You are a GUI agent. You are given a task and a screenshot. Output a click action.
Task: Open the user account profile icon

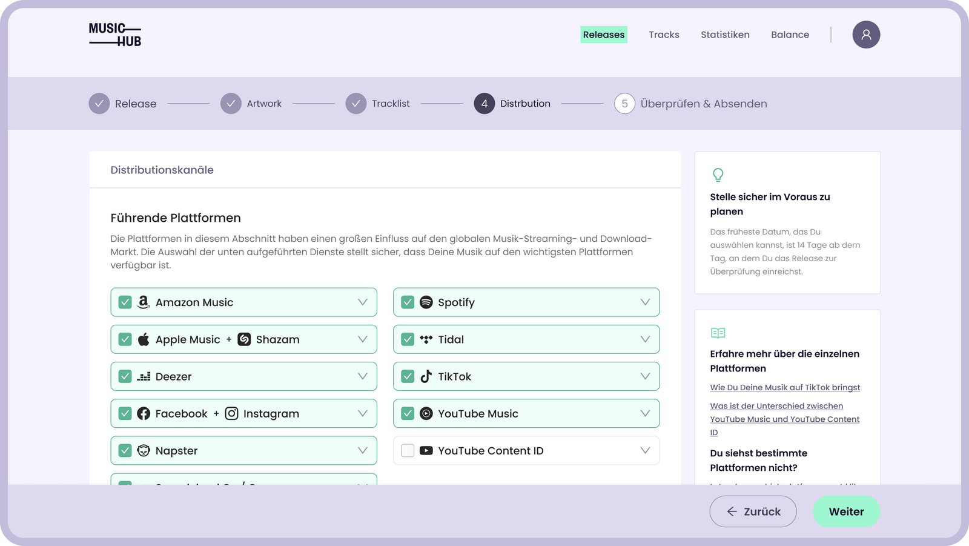tap(866, 35)
